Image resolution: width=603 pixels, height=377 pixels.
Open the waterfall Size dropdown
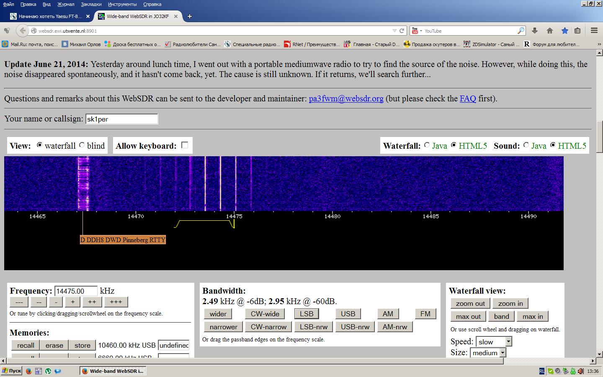(488, 353)
